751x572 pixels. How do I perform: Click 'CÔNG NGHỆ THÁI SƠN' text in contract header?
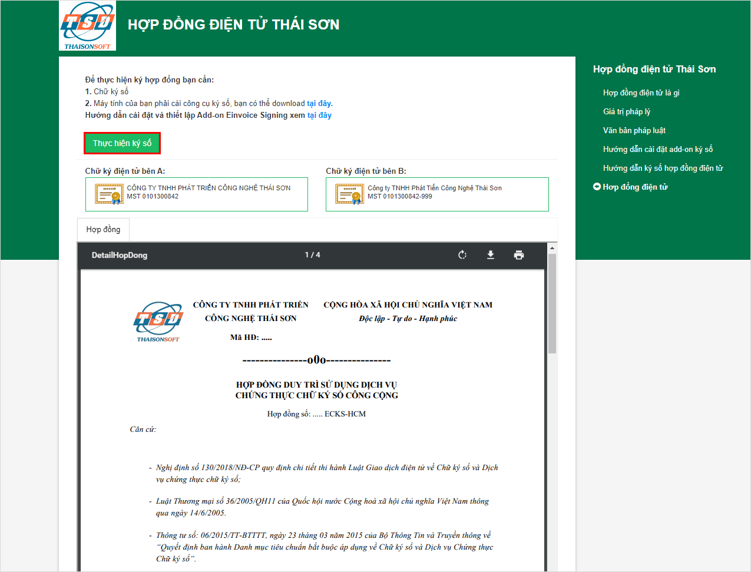coord(251,318)
